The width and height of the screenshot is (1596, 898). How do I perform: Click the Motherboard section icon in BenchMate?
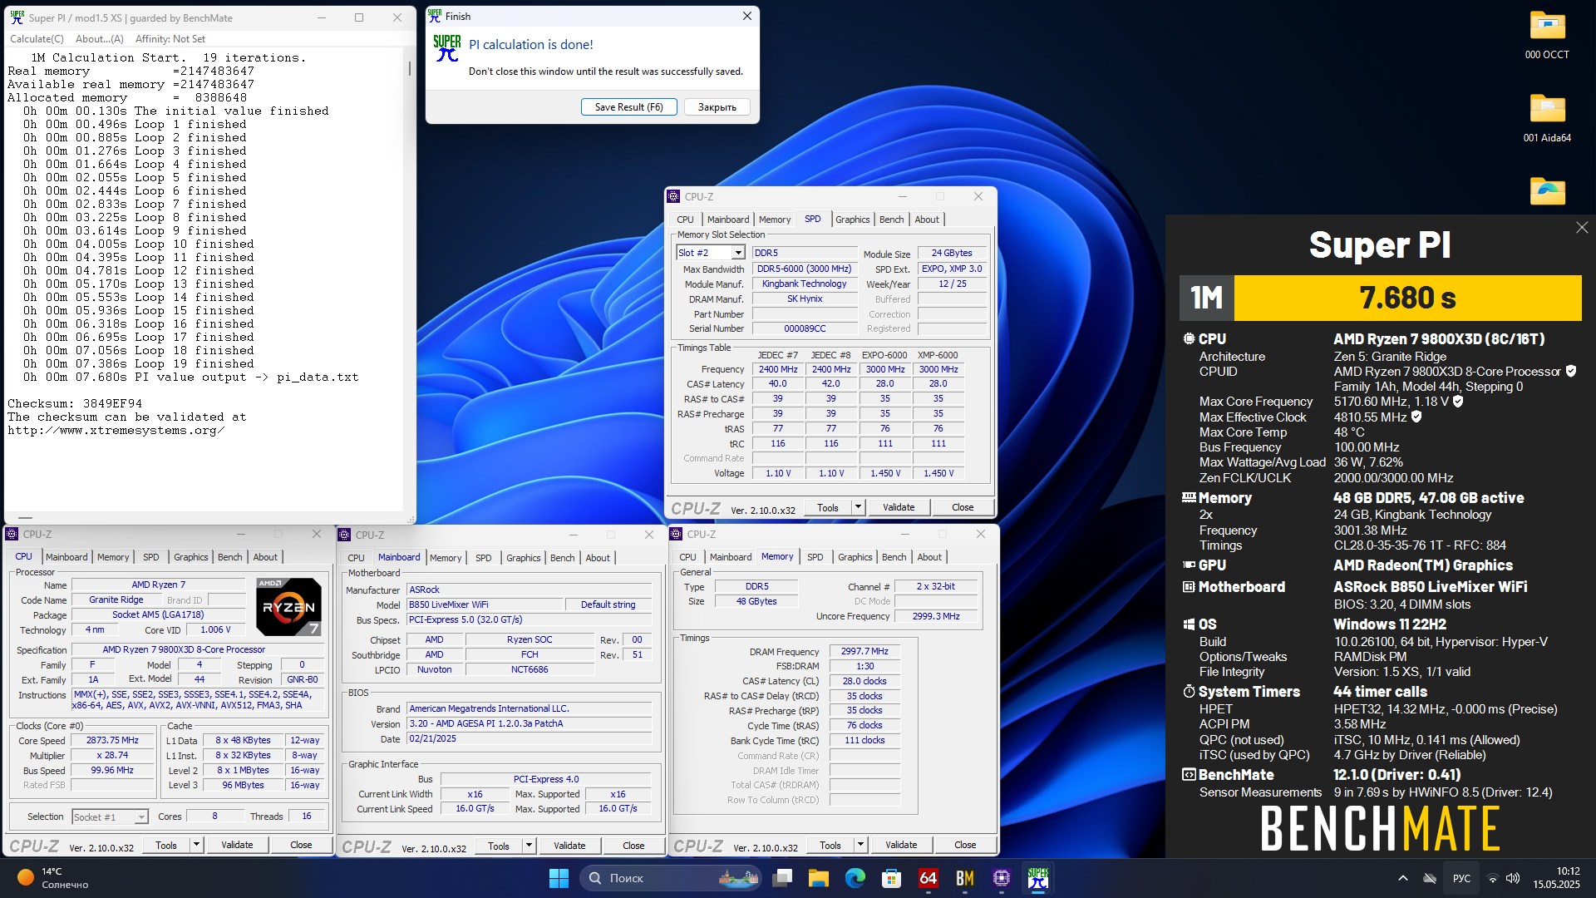pyautogui.click(x=1189, y=587)
